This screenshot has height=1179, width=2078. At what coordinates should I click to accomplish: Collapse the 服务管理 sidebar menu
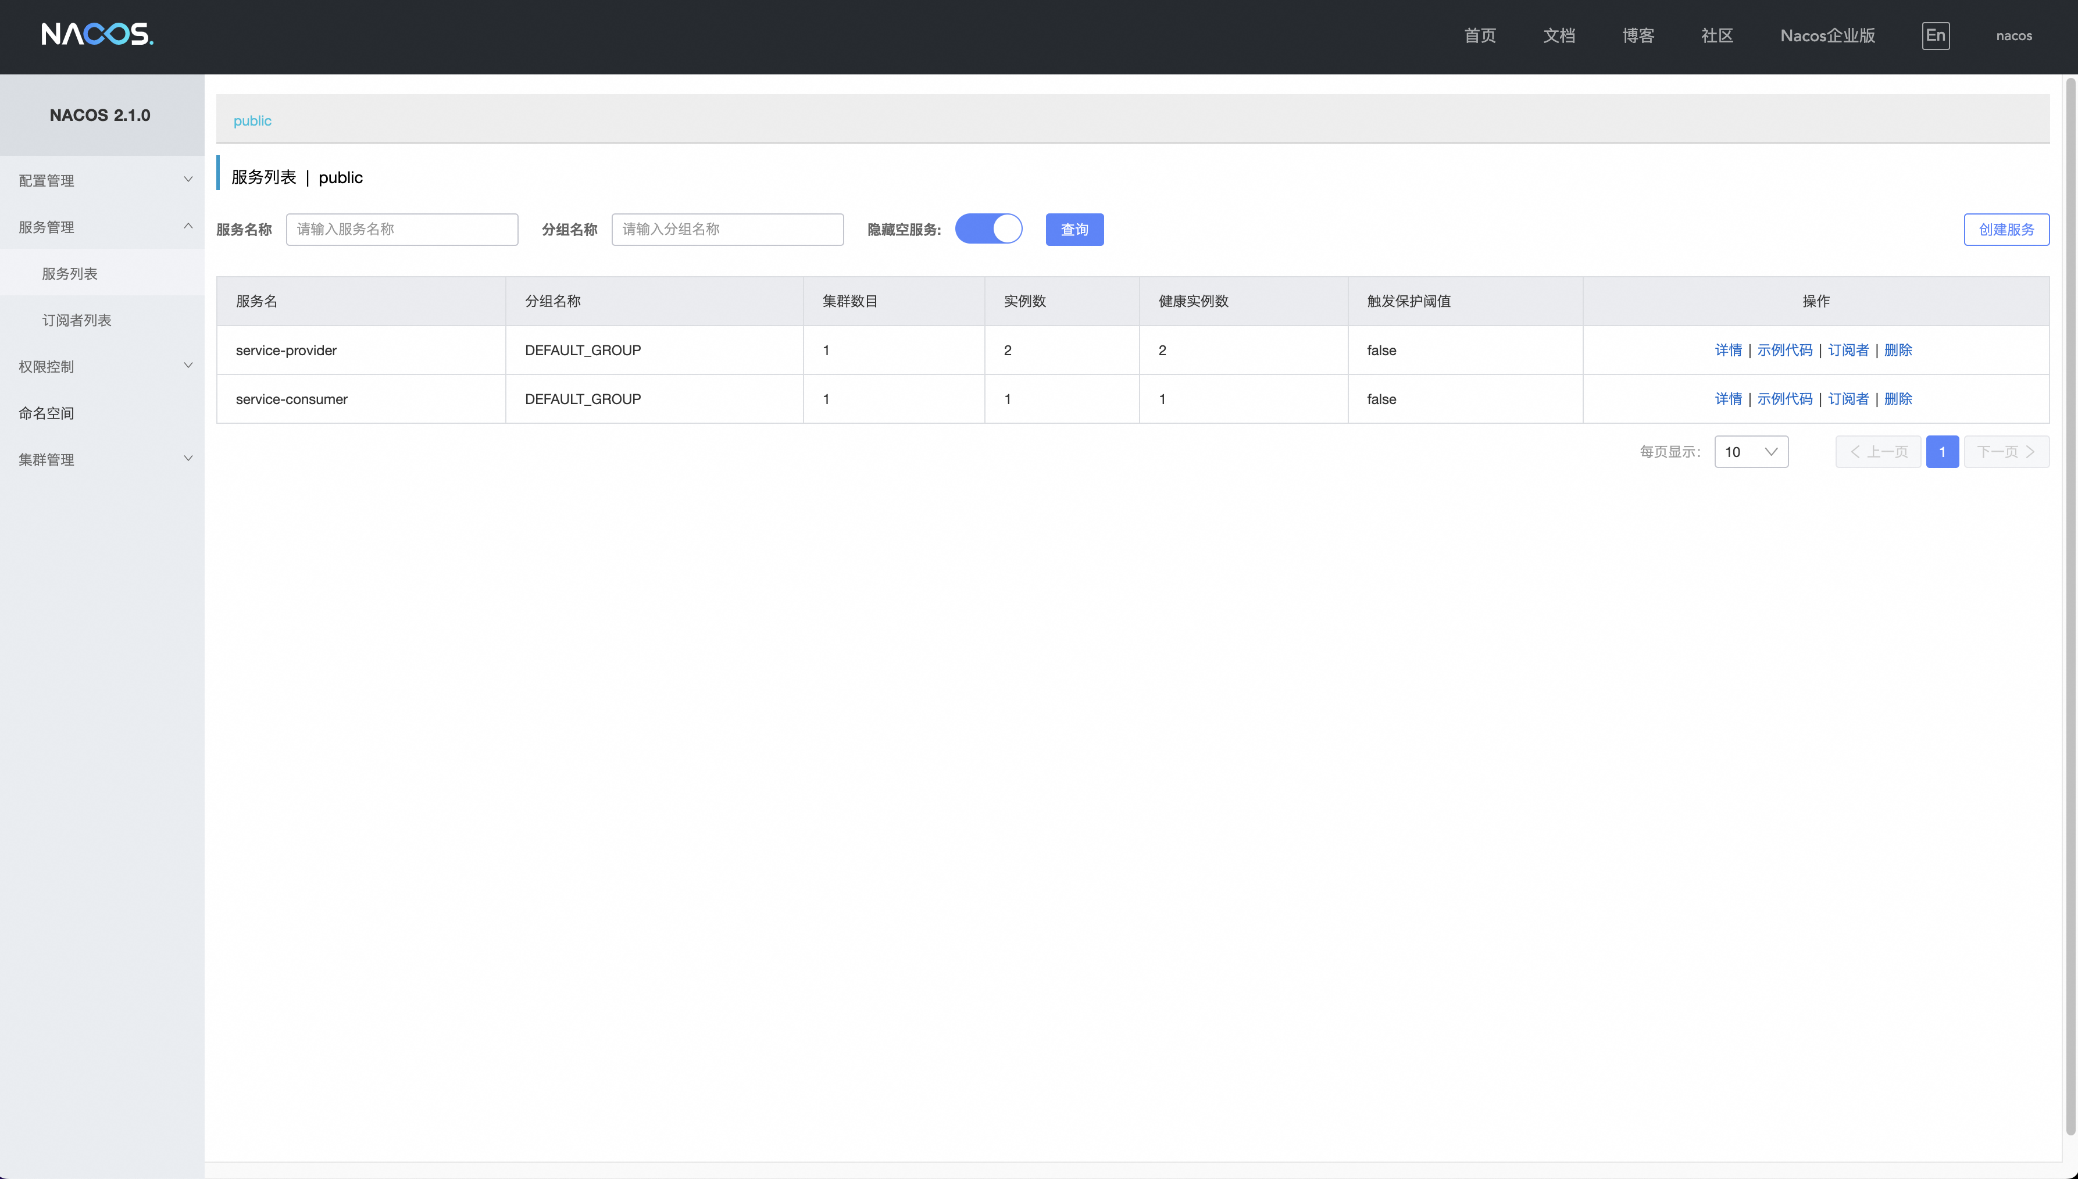pos(101,227)
